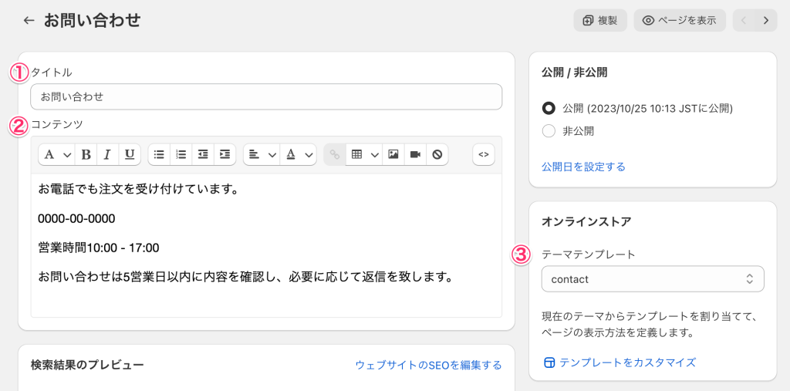The height and width of the screenshot is (391, 790).
Task: Insert a numbered list
Action: point(181,154)
